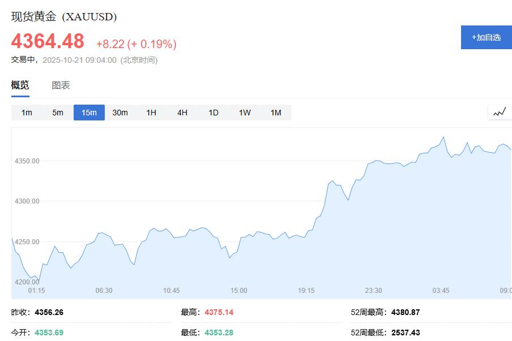This screenshot has height=341, width=512.
Task: Select the 5m timeframe
Action: [x=57, y=113]
